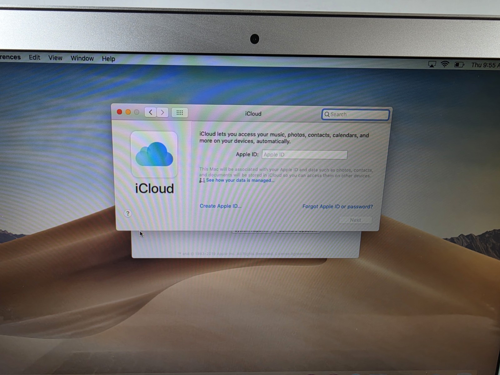The height and width of the screenshot is (375, 500).
Task: Open the Help menu
Action: tap(108, 59)
